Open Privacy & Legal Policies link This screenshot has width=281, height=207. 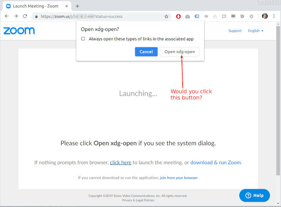click(x=138, y=200)
